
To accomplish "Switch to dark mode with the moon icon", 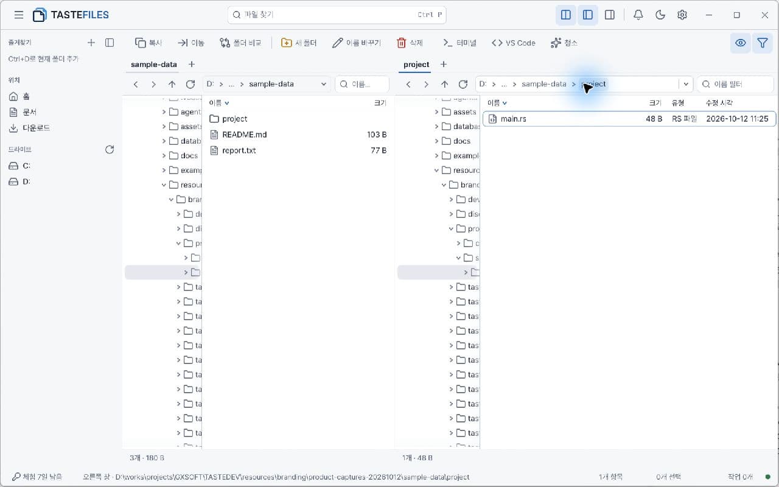I will click(660, 15).
